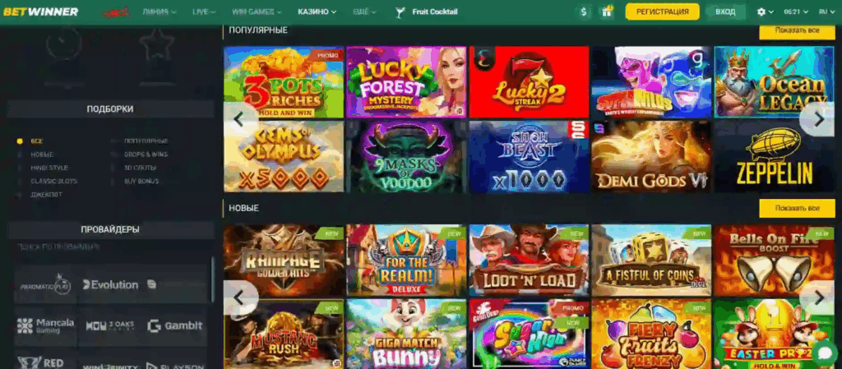Select the Evolution provider logo
The image size is (842, 369).
tap(111, 285)
